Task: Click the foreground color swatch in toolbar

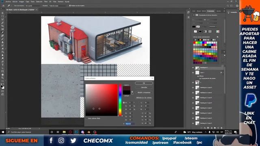Action: tap(2, 86)
